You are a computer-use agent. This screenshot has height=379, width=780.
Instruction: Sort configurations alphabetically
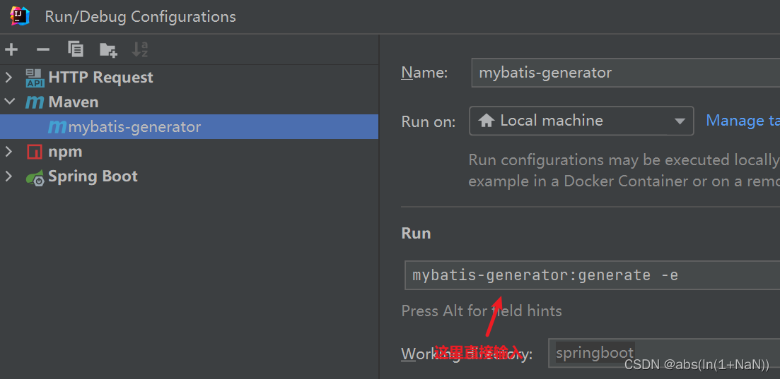(x=140, y=49)
